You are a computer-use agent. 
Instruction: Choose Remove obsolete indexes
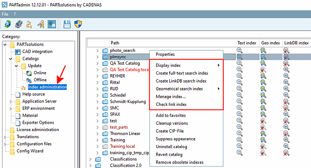pyautogui.click(x=180, y=162)
